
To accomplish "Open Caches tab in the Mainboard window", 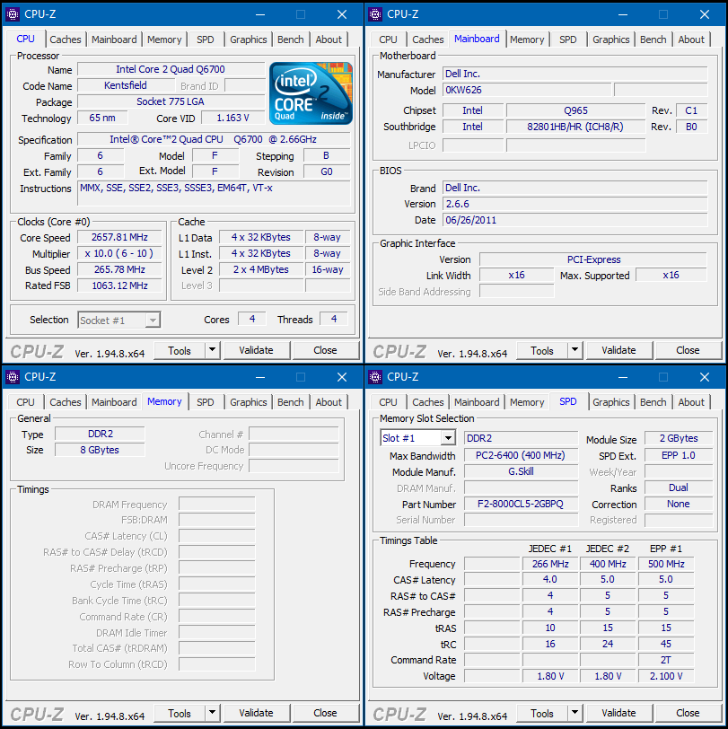I will [x=428, y=40].
